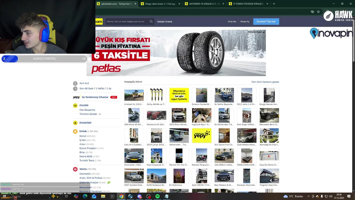Open the Turistik Tesis category
The width and height of the screenshot is (355, 200).
(87, 161)
